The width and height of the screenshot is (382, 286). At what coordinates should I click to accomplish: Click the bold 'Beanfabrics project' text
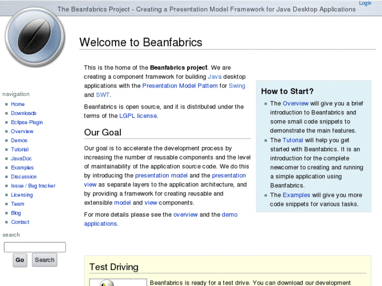179,68
